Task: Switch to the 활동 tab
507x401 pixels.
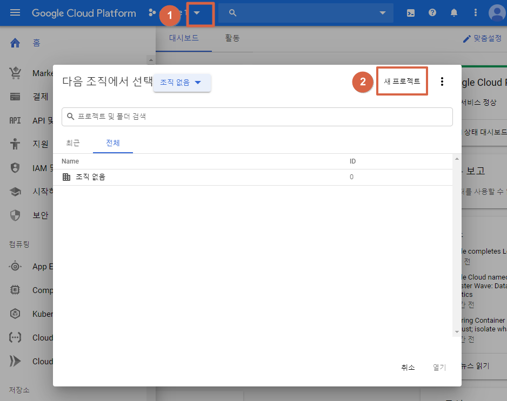Action: 232,38
